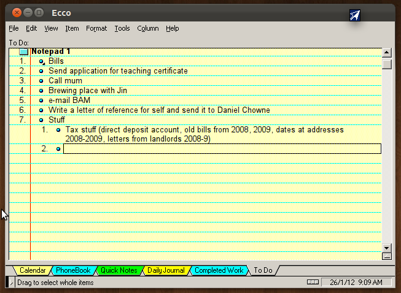Click the Notepad 1 folder icon
Viewport: 401px width, 293px height.
point(24,51)
